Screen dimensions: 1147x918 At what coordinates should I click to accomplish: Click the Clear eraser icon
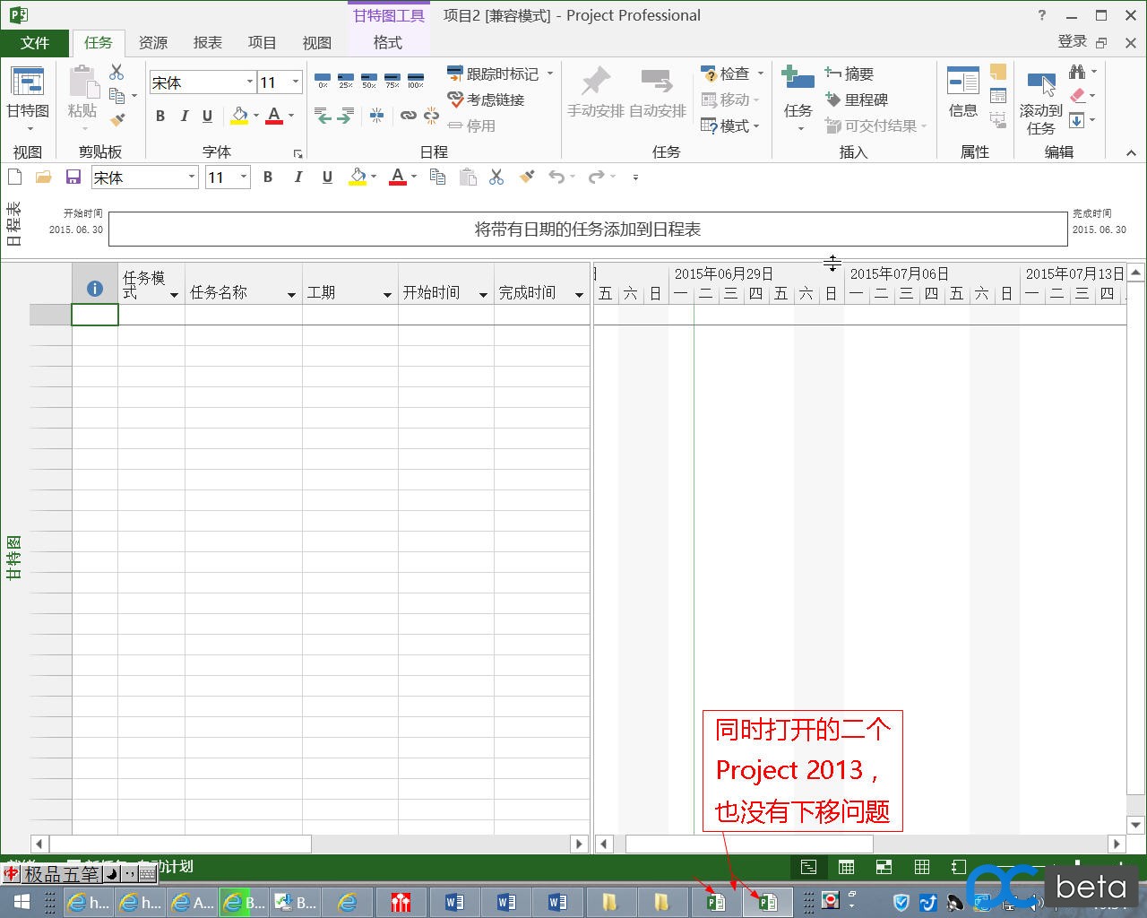point(1078,96)
